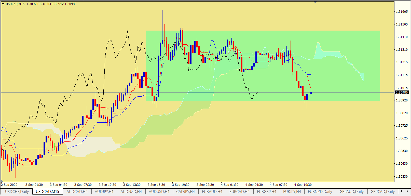The width and height of the screenshot is (411, 196).
Task: Click the 3 Sep 16:30 time axis label
Action: point(156,185)
